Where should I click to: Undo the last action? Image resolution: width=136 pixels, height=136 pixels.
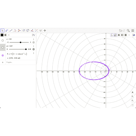click(120, 31)
